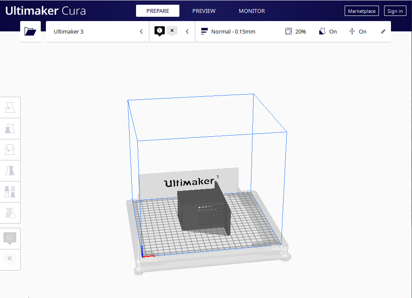Open the Marketplace
This screenshot has height=298, width=412.
pyautogui.click(x=361, y=11)
